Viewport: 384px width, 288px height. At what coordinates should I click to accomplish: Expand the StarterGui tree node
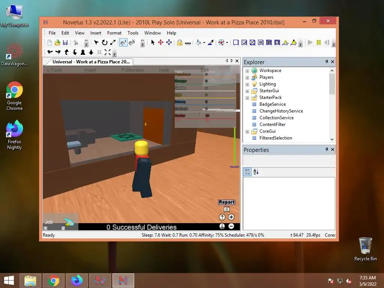[247, 91]
